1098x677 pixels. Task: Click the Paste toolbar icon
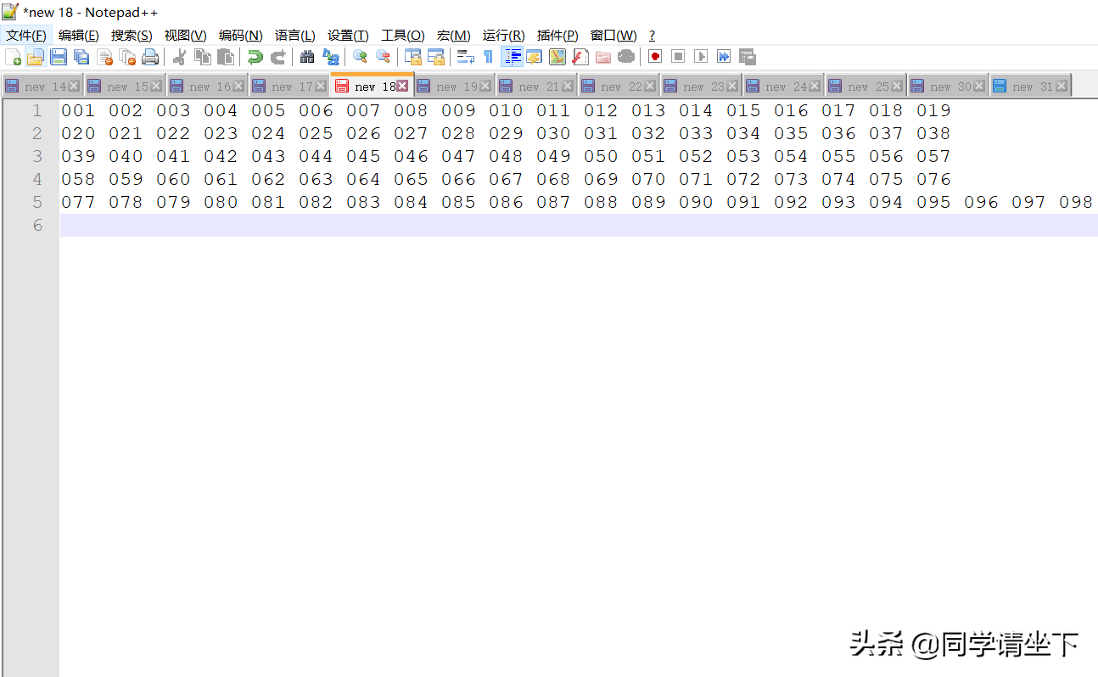pos(225,57)
